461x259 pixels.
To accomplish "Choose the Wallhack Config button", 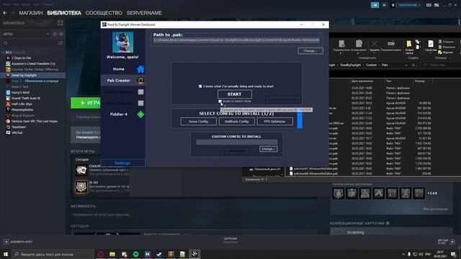I will point(237,122).
